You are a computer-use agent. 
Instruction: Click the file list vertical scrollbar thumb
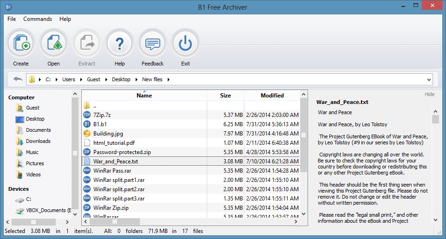[303, 135]
